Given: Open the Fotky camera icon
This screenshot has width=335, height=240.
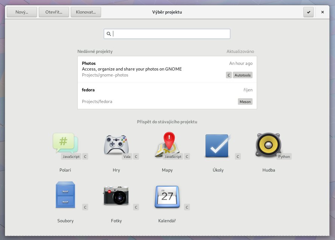Looking at the screenshot, I should pos(116,195).
